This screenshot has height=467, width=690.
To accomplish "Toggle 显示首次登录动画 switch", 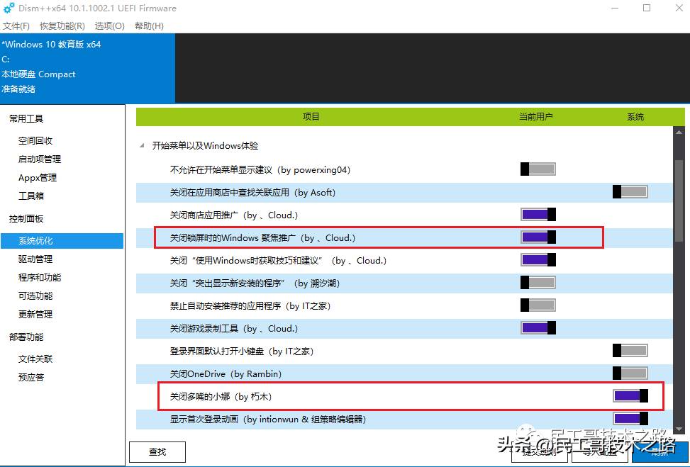I will 630,419.
